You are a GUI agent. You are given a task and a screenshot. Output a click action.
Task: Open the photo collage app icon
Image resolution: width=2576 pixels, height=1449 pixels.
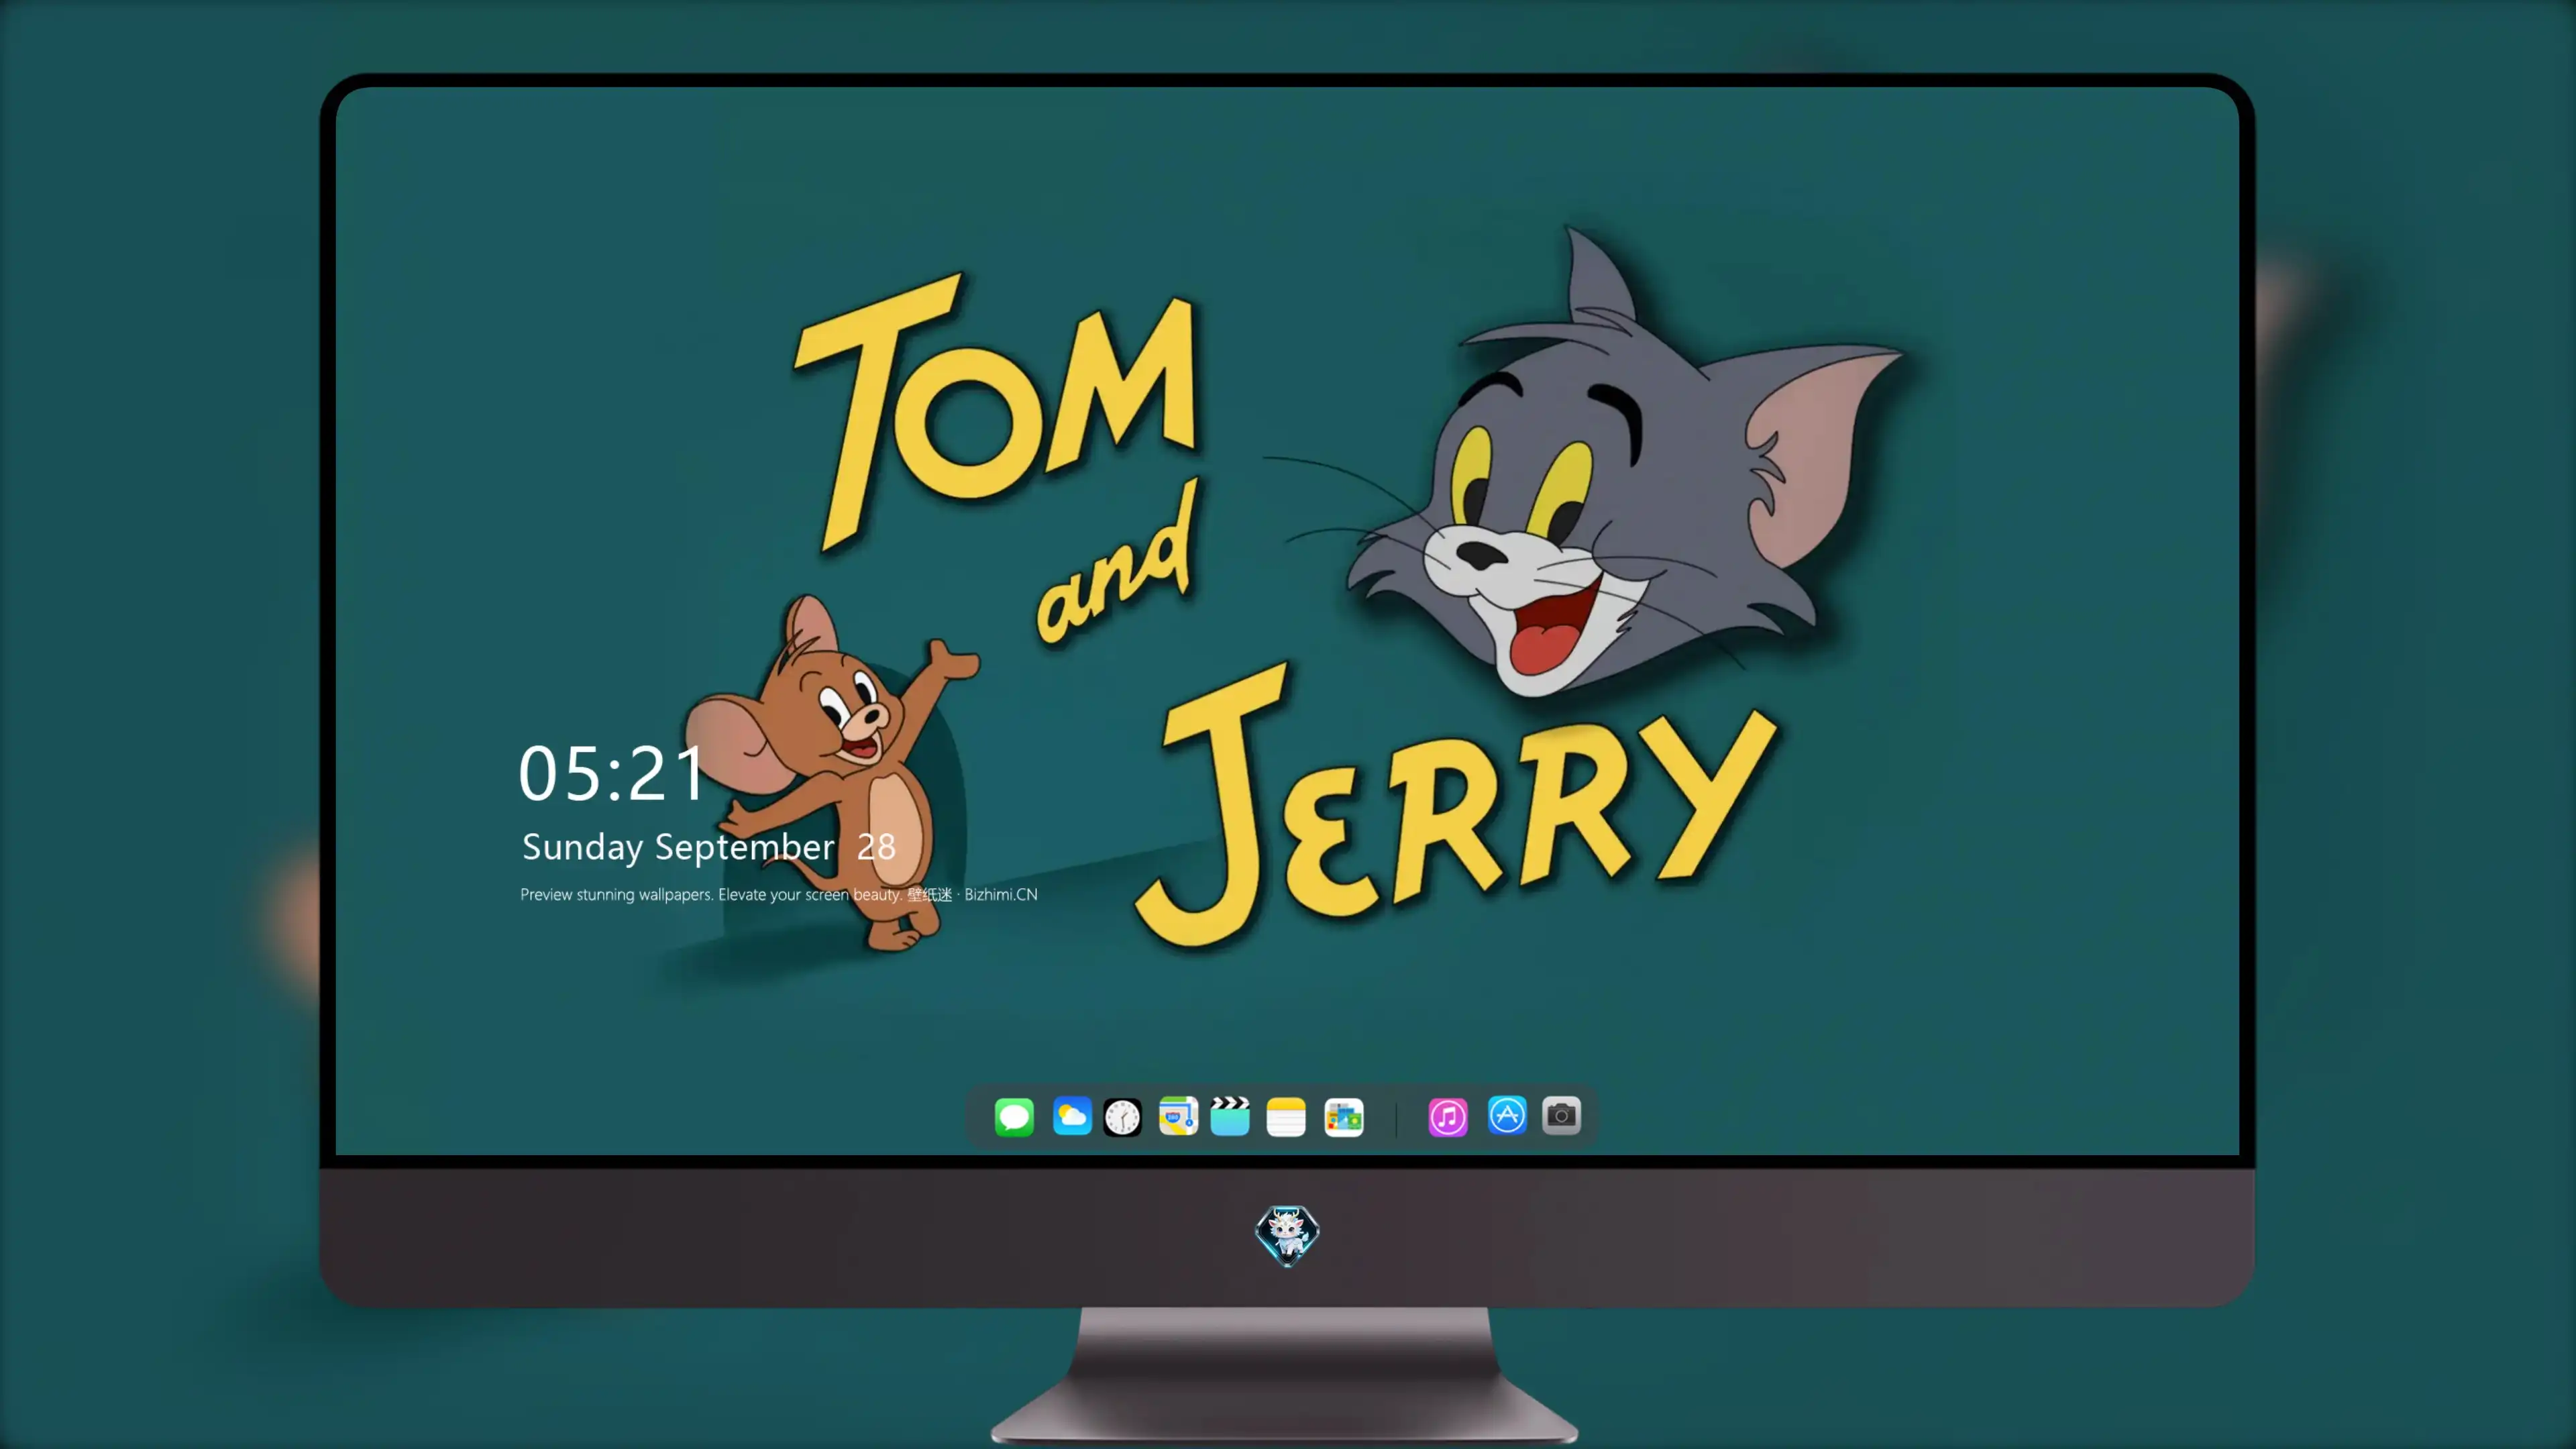click(1344, 1116)
